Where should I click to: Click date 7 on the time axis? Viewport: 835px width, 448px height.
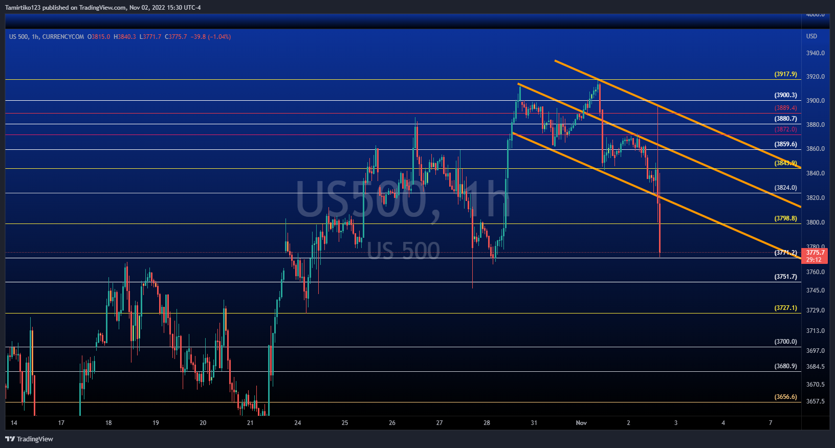coord(771,423)
